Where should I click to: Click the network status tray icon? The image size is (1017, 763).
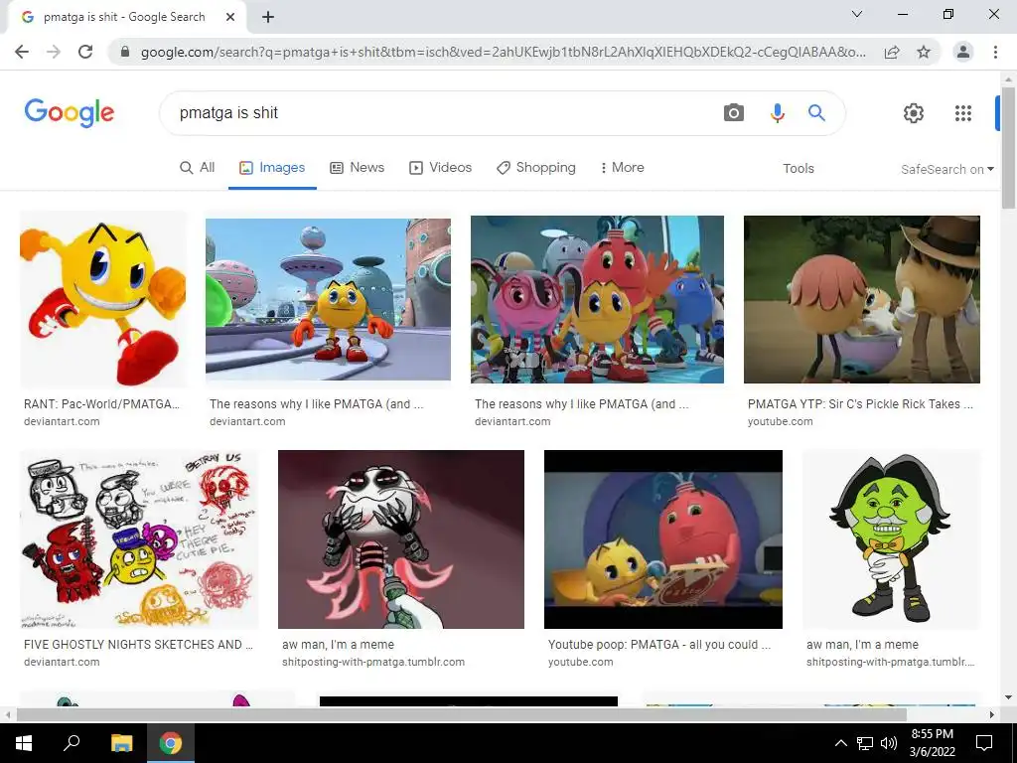[865, 743]
